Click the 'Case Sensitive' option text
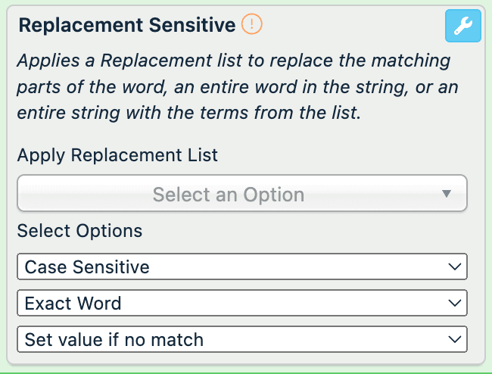The height and width of the screenshot is (374, 492). [x=87, y=266]
